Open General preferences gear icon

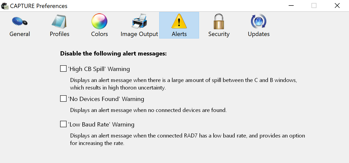[20, 22]
